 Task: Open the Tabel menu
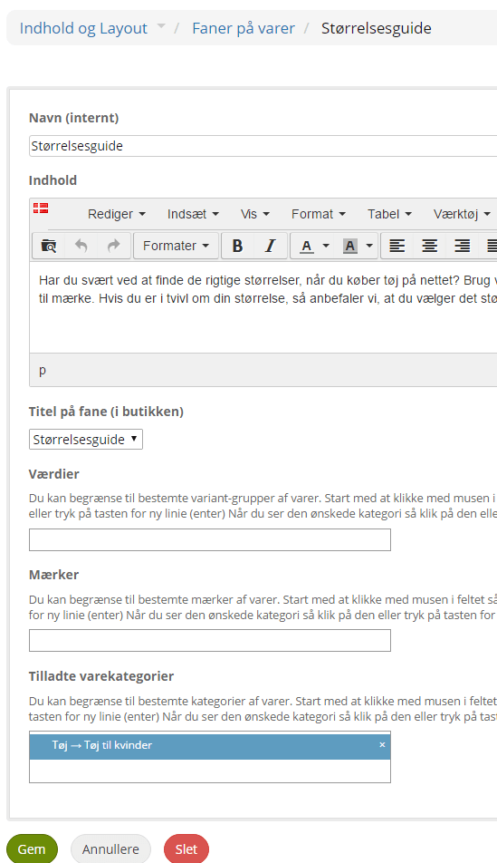[390, 214]
